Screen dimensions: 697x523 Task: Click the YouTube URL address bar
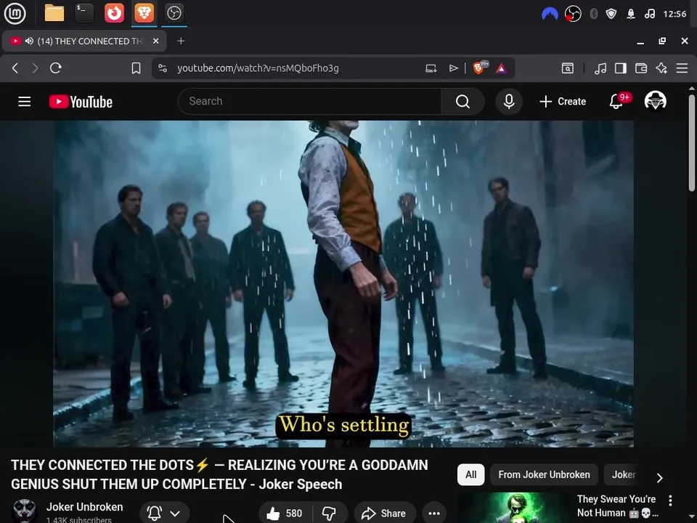click(x=258, y=68)
